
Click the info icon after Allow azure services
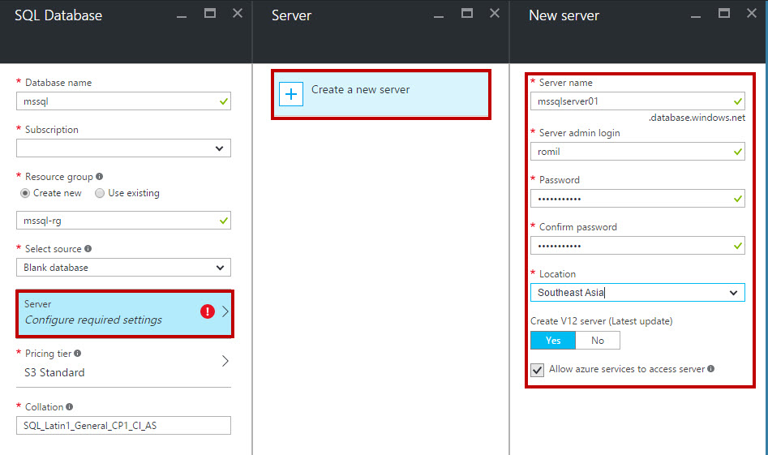click(710, 368)
